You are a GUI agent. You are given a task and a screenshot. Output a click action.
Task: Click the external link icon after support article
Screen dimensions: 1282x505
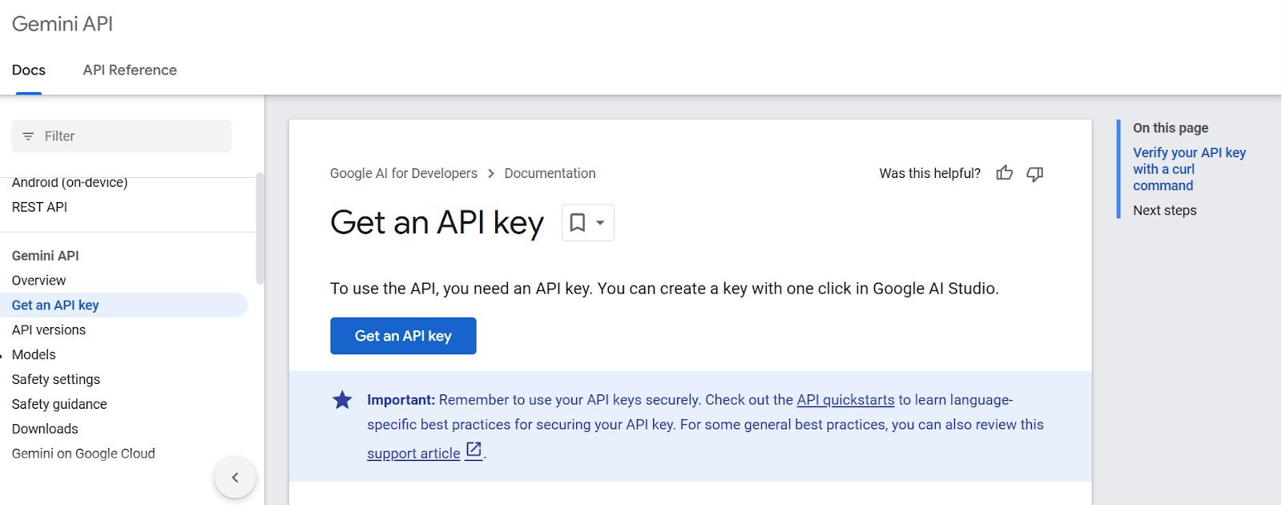pos(474,450)
